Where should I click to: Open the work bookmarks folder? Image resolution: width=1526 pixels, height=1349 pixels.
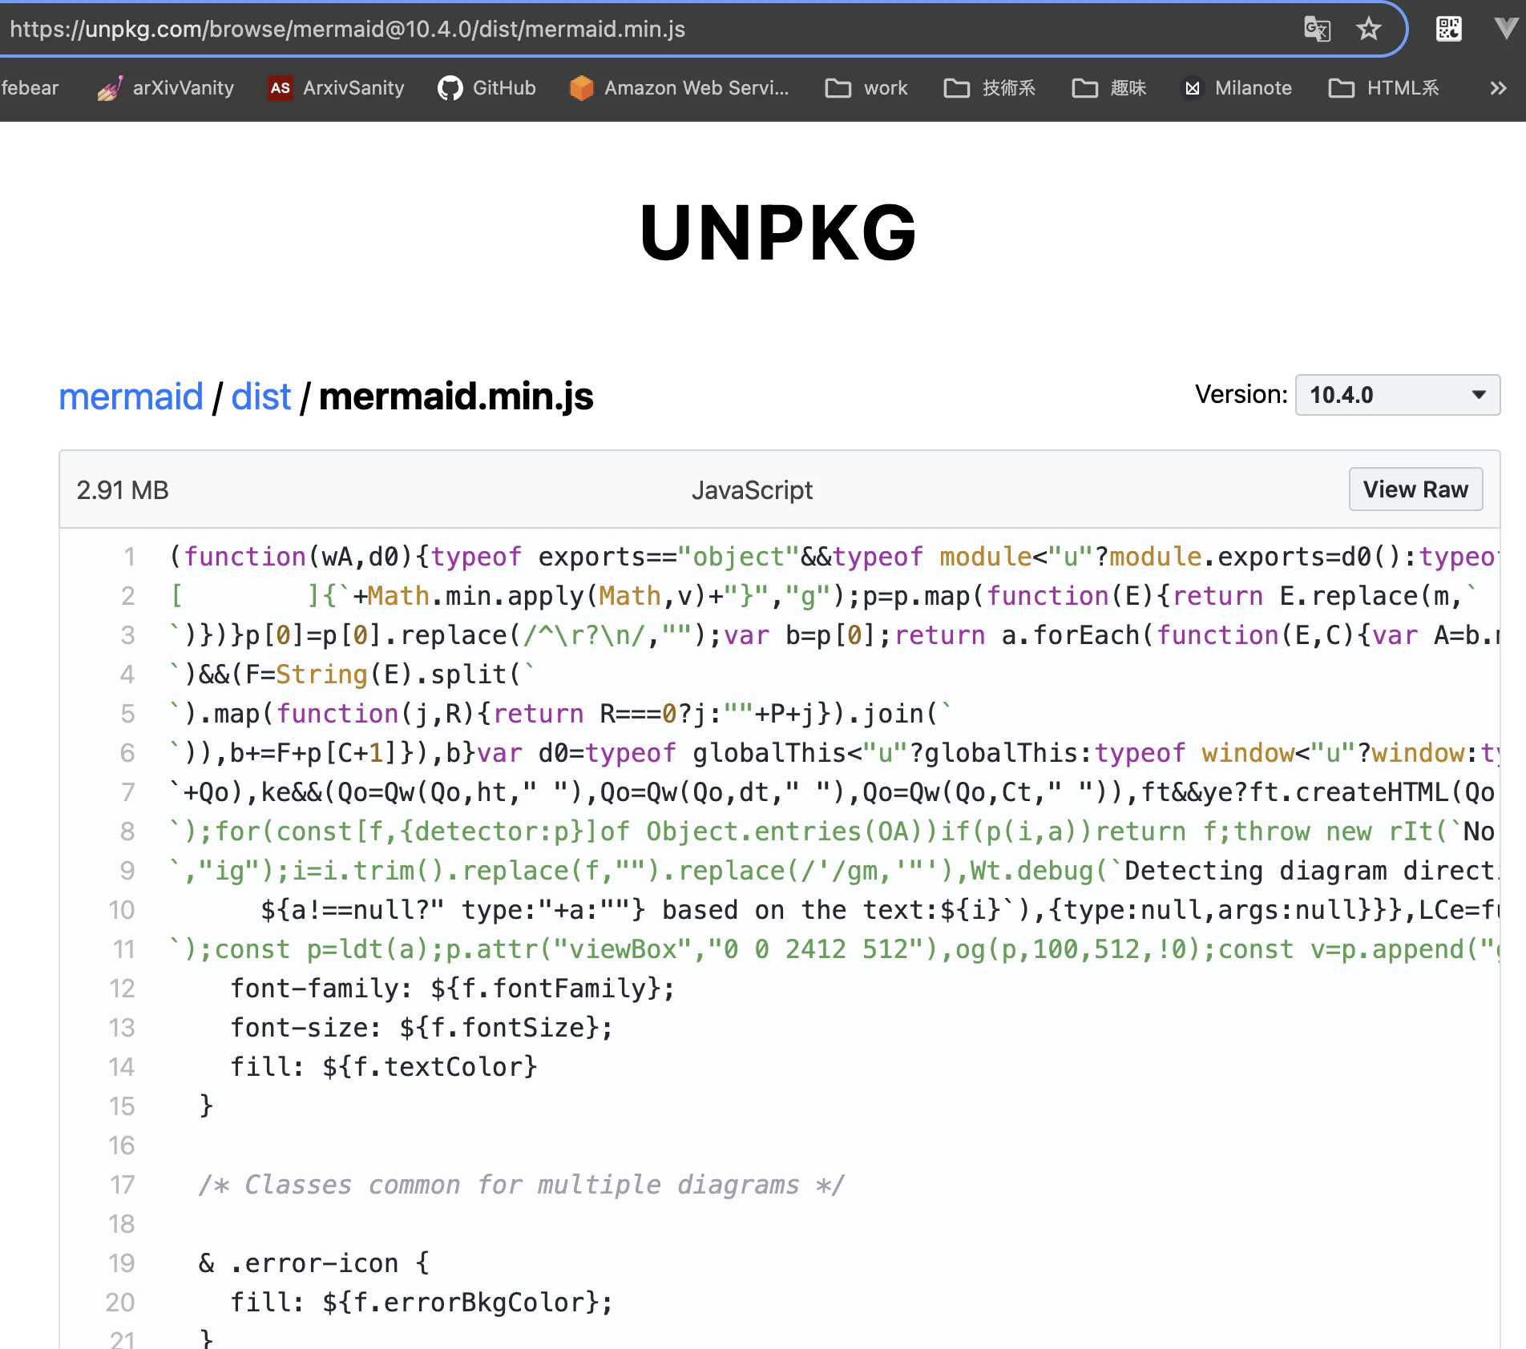tap(866, 88)
